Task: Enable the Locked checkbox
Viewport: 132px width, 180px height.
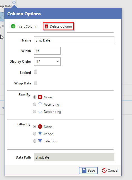Action: [x=36, y=72]
